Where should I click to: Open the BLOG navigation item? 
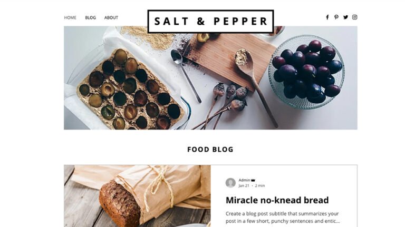click(x=90, y=17)
